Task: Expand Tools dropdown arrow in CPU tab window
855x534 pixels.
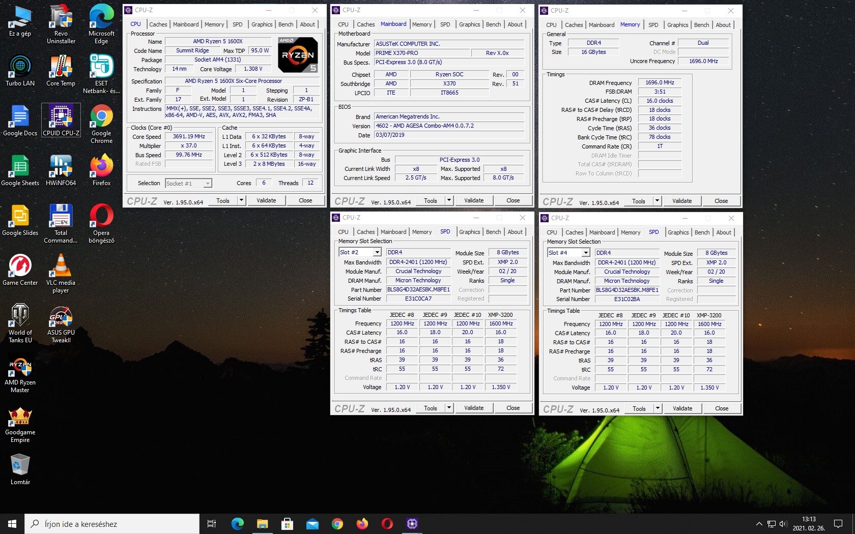Action: pyautogui.click(x=241, y=200)
